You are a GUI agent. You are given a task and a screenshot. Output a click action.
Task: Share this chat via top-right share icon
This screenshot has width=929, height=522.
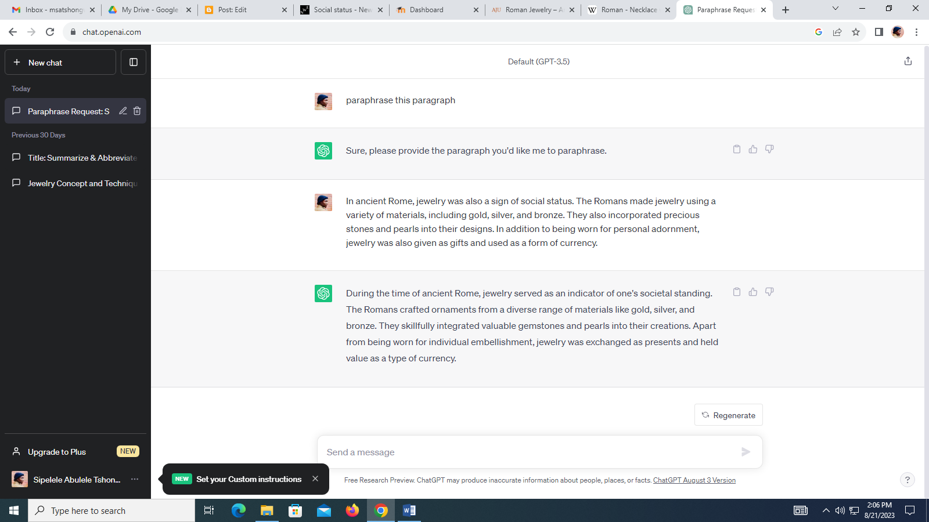[x=908, y=61]
